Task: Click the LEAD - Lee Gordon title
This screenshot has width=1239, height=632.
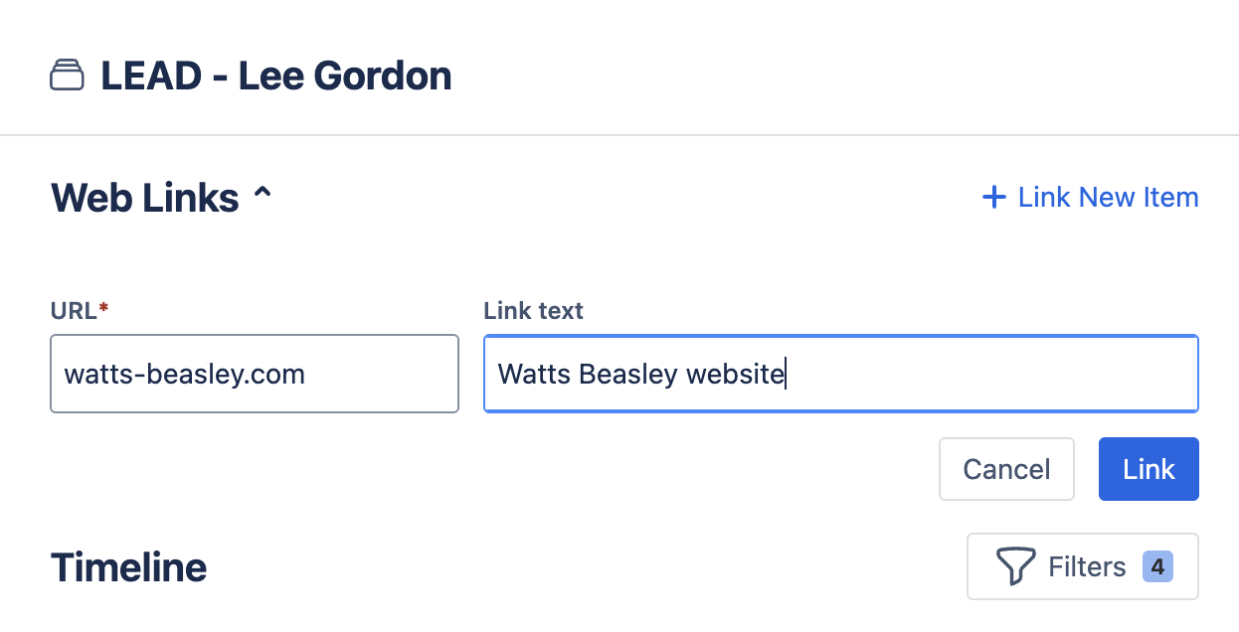Action: [x=275, y=77]
